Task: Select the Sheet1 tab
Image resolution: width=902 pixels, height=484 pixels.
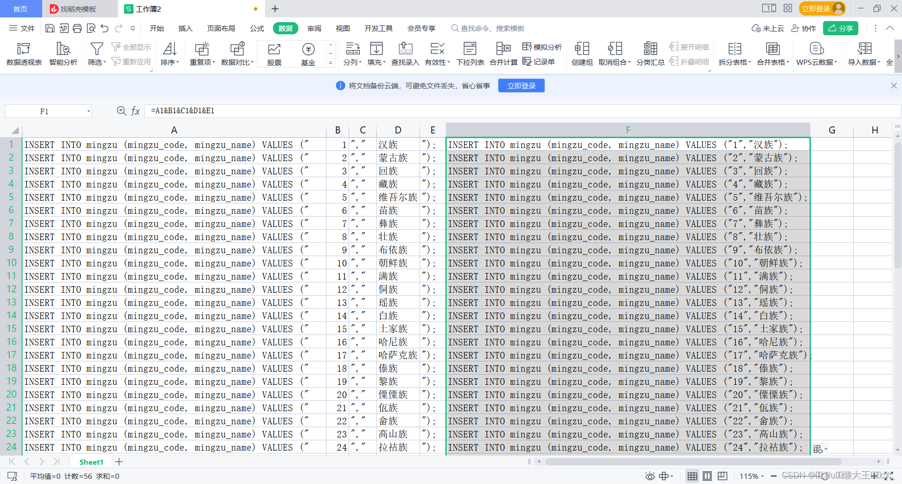Action: [91, 462]
